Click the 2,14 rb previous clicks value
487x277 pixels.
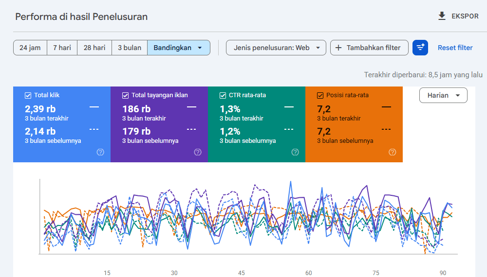click(40, 131)
